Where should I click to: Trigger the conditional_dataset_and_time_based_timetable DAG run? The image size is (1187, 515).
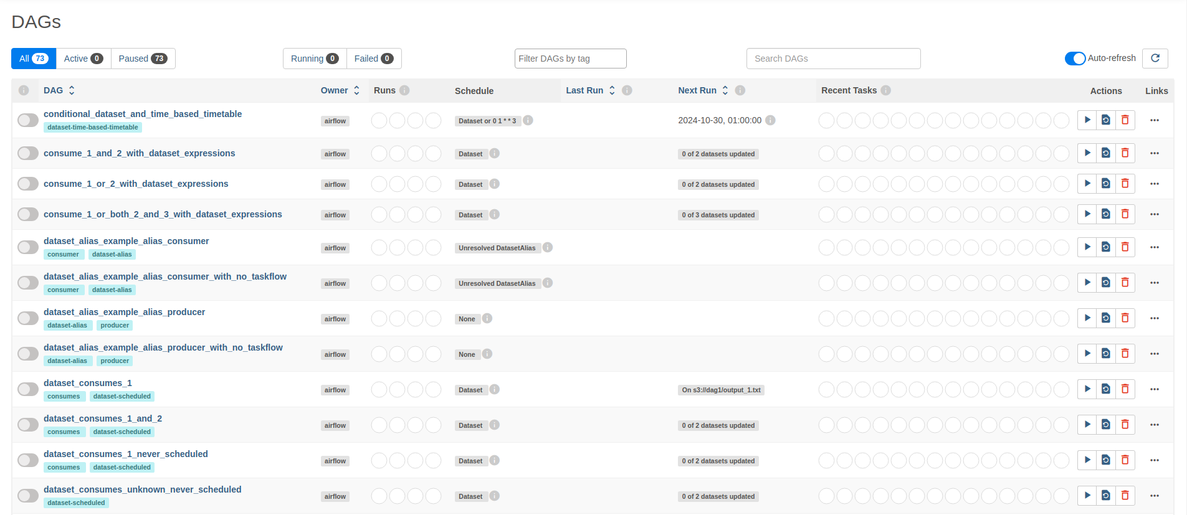[1087, 120]
